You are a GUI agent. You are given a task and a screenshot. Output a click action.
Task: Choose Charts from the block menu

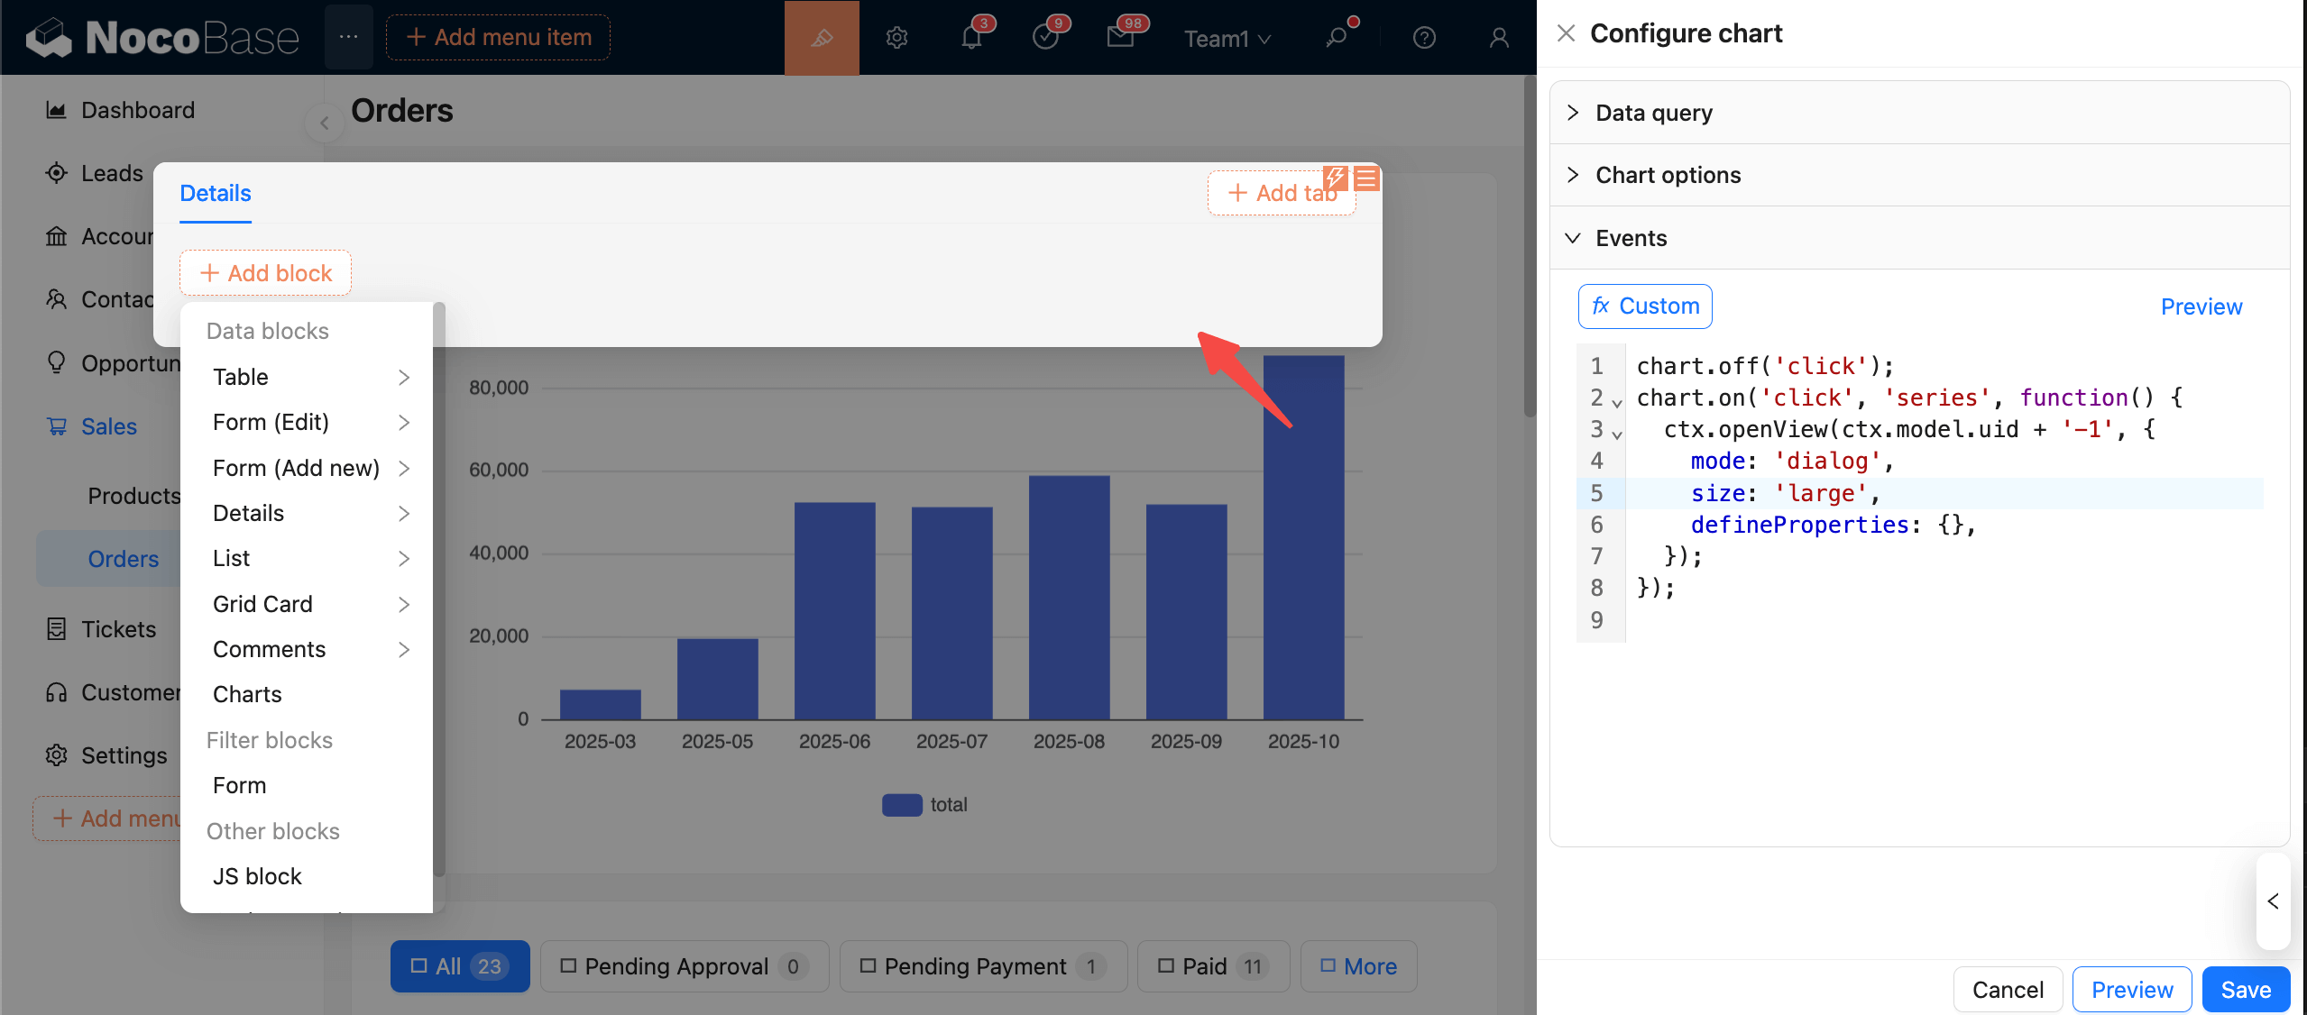247,694
